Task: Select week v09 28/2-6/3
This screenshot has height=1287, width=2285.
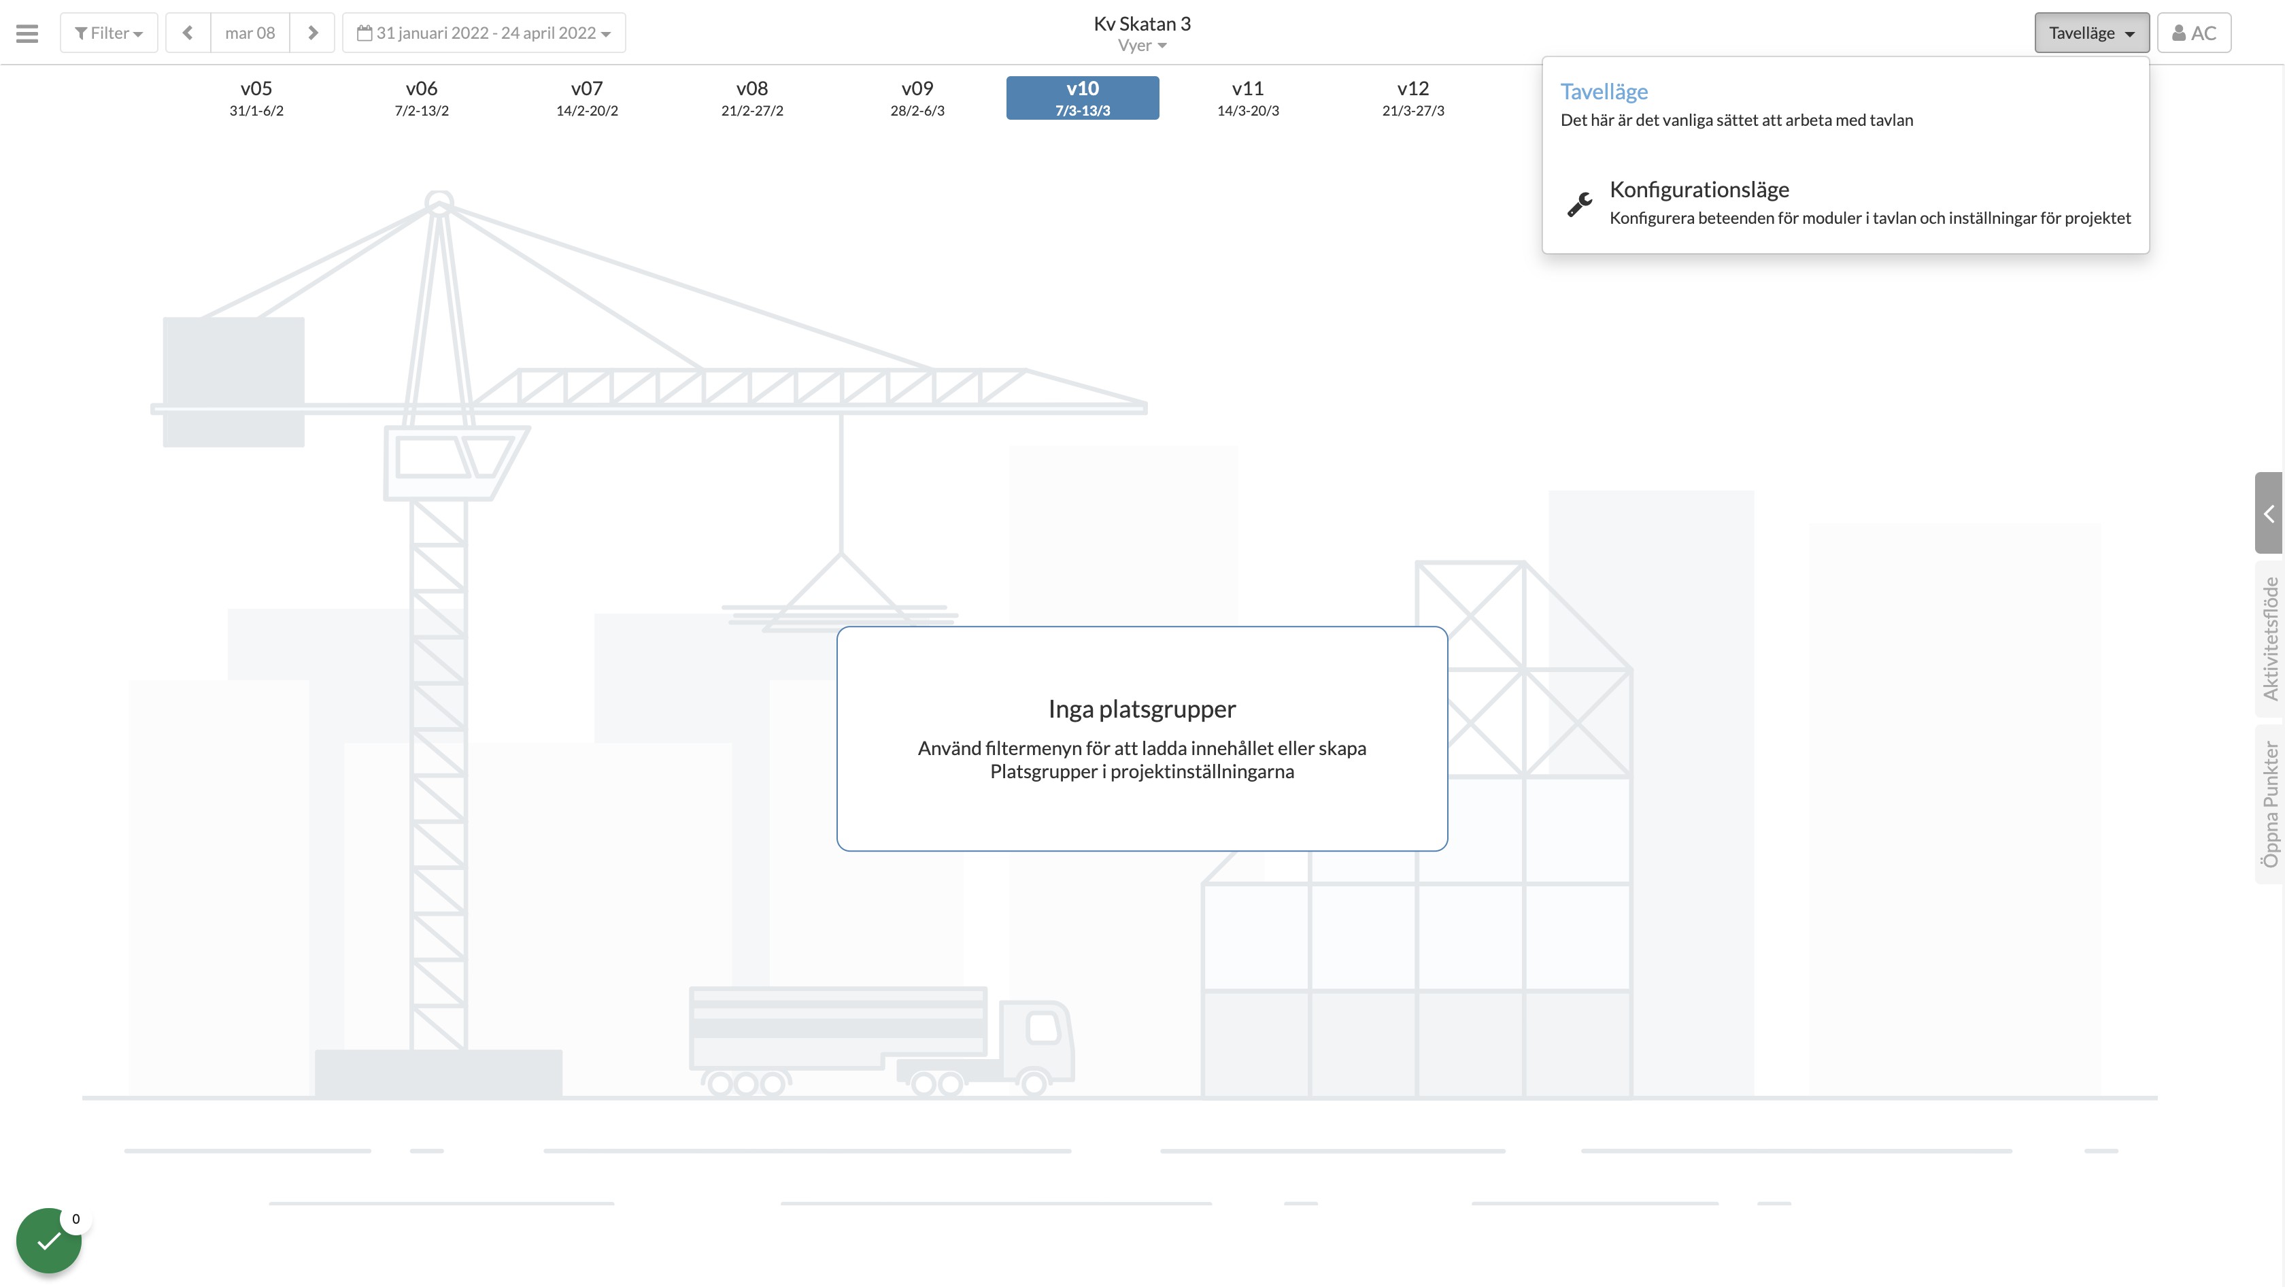Action: [917, 97]
